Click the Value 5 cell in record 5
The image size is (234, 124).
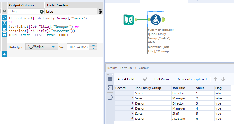tap(205, 114)
